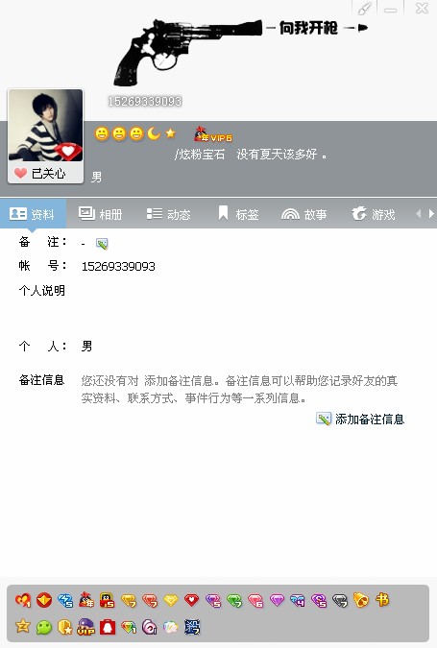The width and height of the screenshot is (437, 648).
Task: Click the profile avatar photo
Action: tap(45, 125)
